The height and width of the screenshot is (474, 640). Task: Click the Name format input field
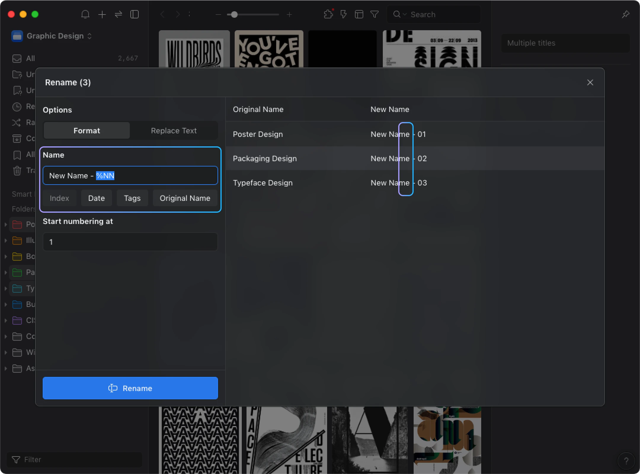tap(130, 176)
